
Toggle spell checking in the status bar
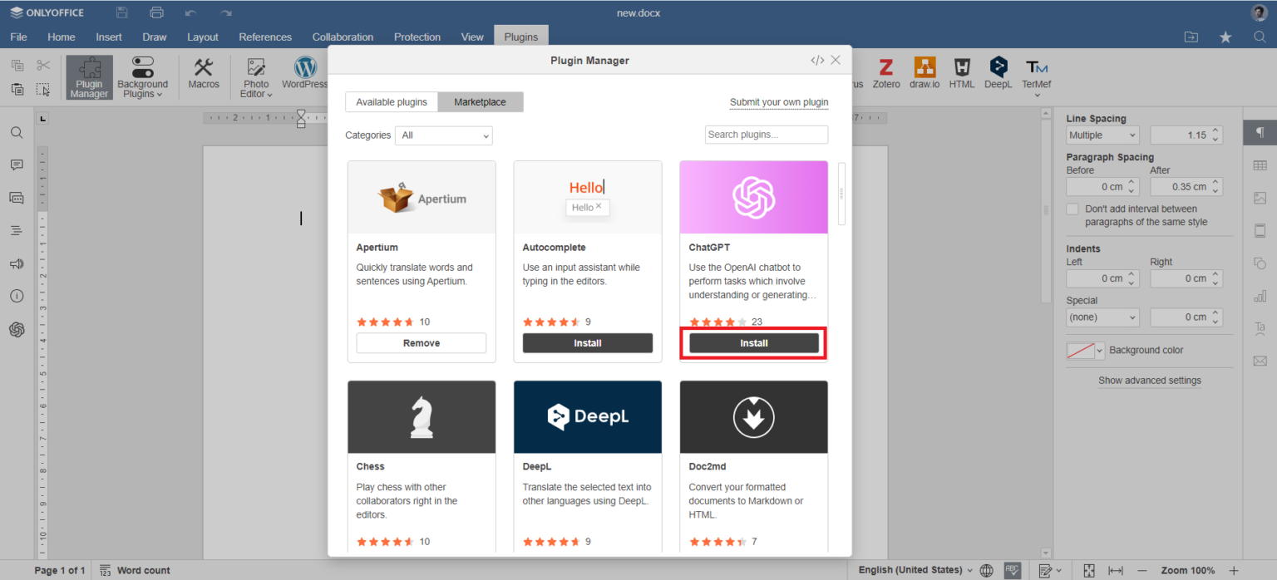(1013, 570)
